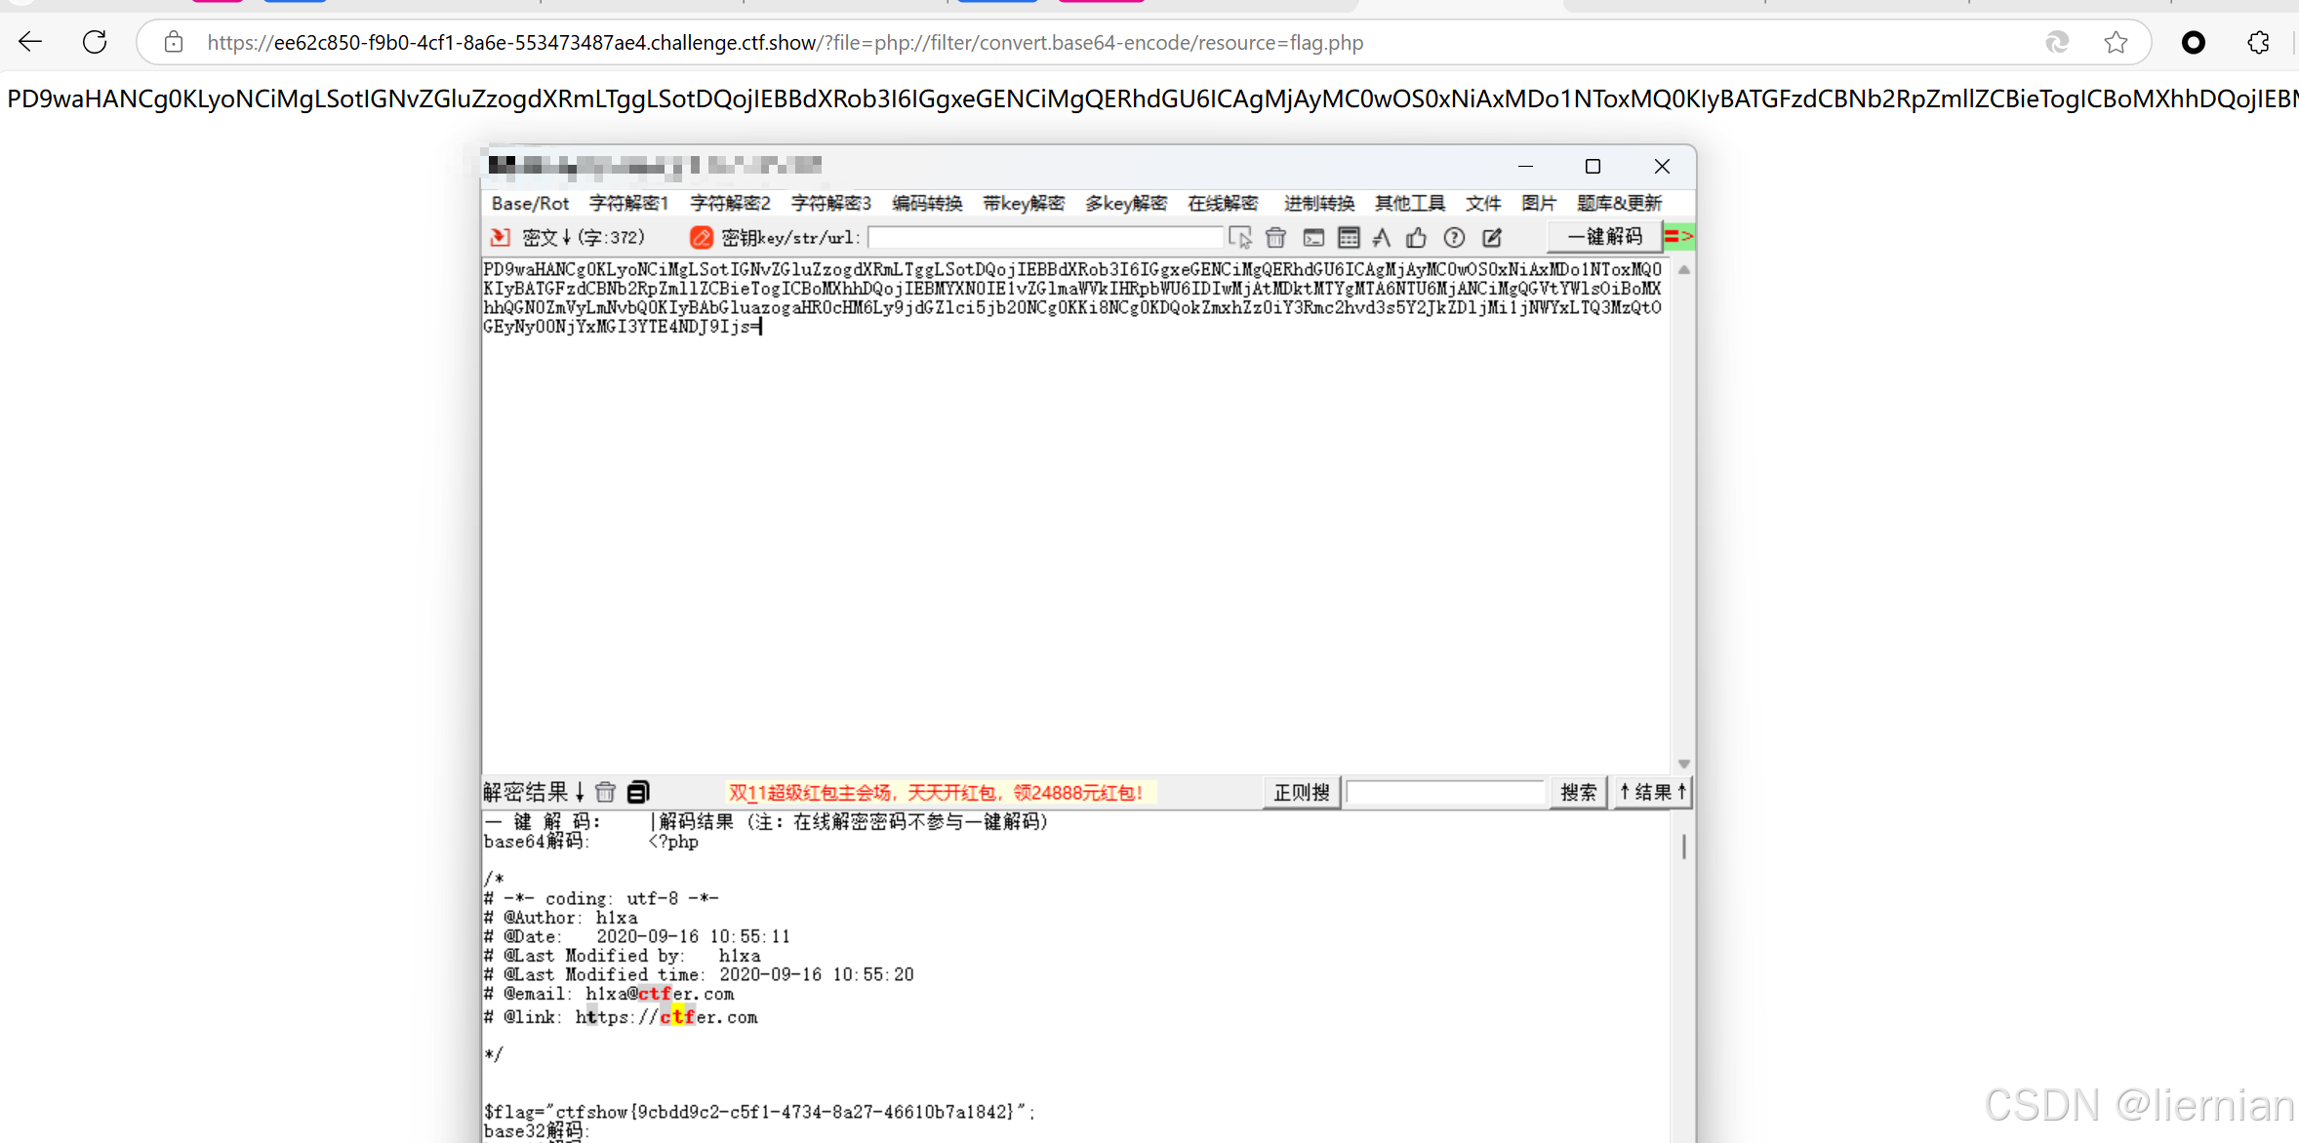This screenshot has height=1143, width=2299.
Task: Click the font letter A icon
Action: click(1381, 237)
